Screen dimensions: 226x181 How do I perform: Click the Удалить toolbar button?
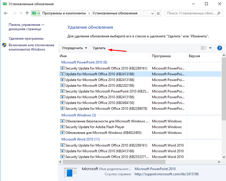coord(99,48)
